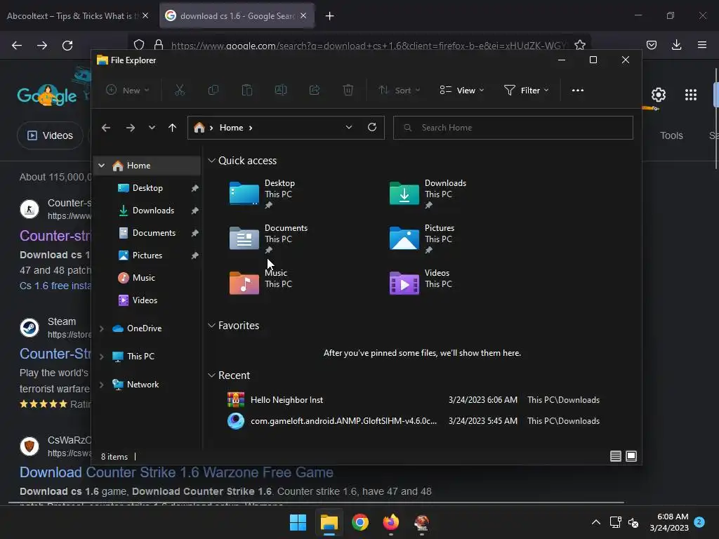
Task: Switch to Abcooltext Tips & Tricks tab
Action: coord(72,15)
